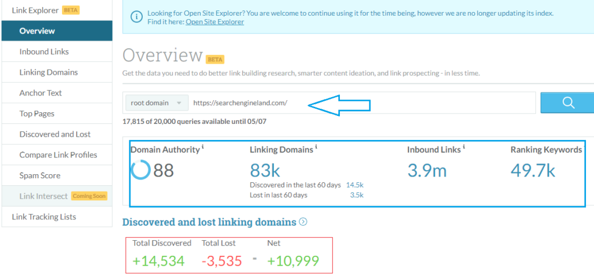Click Linking Domains info superscript
Image resolution: width=594 pixels, height=279 pixels.
coord(316,148)
